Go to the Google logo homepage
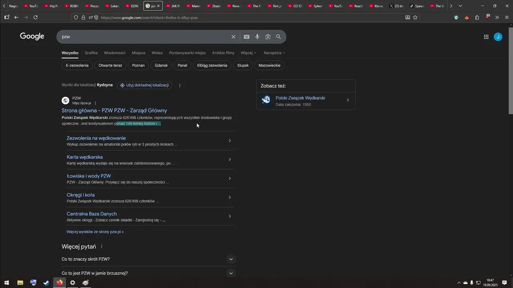 point(32,36)
